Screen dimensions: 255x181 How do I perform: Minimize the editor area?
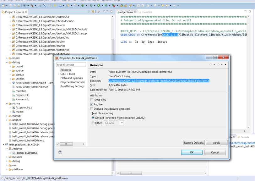pos(245,11)
